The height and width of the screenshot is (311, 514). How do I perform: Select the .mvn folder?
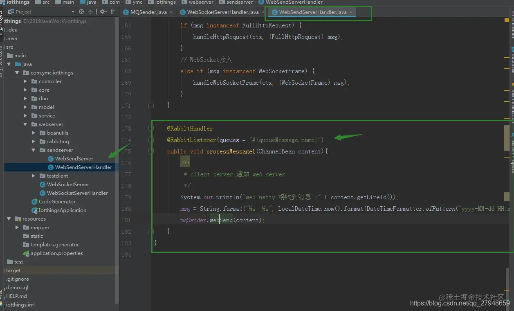click(11, 38)
